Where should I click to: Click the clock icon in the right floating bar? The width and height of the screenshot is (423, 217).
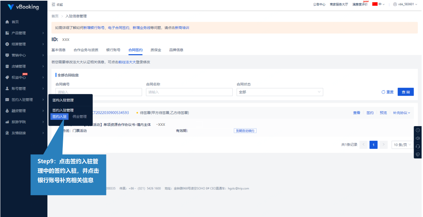click(x=418, y=130)
